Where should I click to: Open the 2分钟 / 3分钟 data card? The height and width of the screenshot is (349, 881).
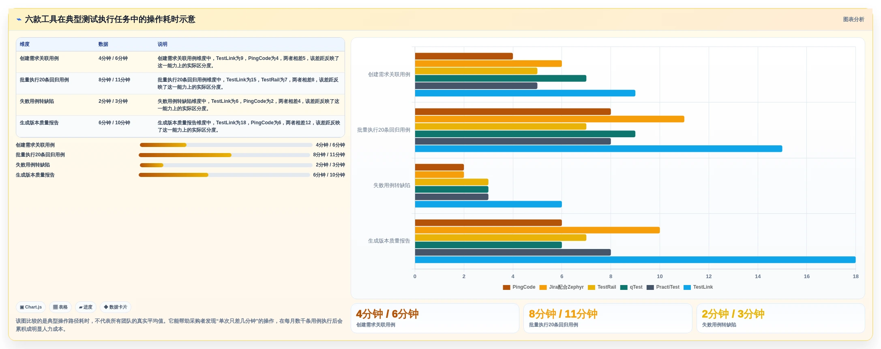tap(780, 318)
